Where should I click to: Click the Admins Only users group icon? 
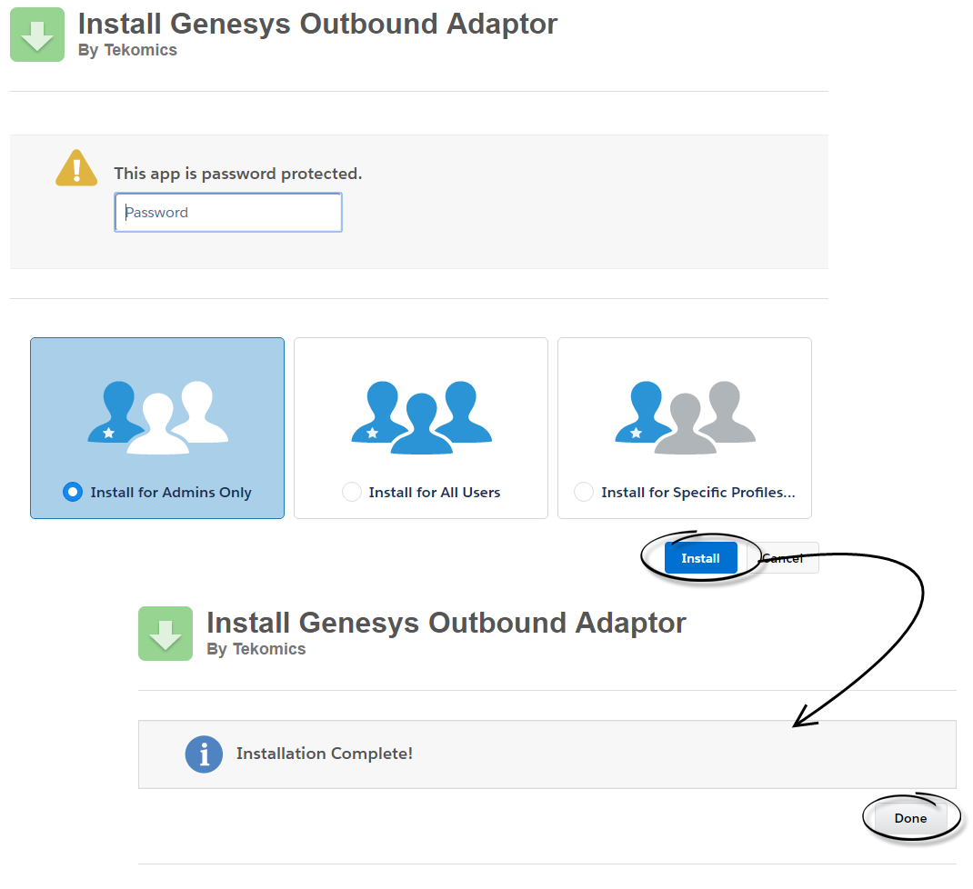click(x=157, y=417)
